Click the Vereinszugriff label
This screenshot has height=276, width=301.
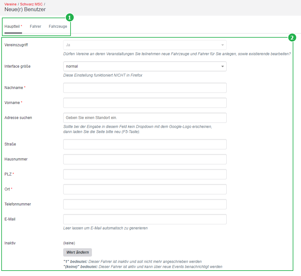tap(16, 45)
